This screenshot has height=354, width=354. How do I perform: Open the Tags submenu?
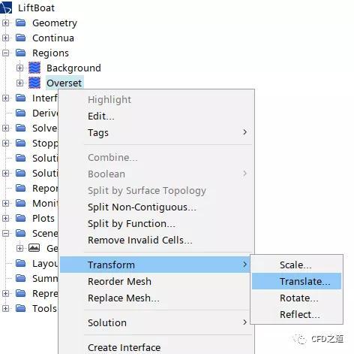click(x=157, y=132)
